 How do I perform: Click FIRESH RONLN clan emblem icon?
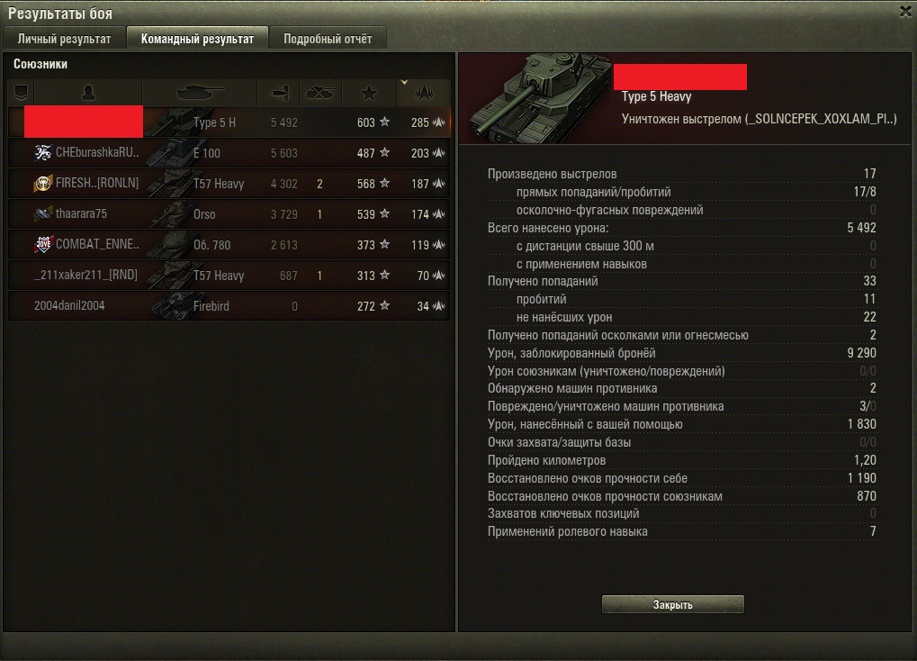click(x=42, y=183)
